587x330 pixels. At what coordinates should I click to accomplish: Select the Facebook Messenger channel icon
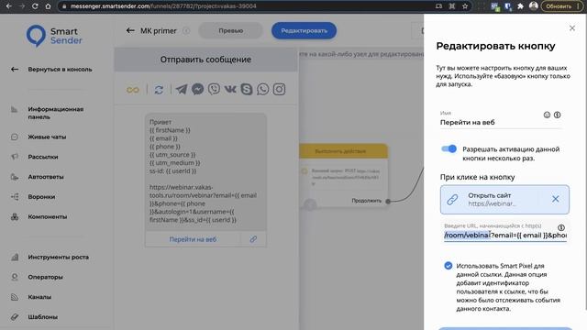click(x=198, y=89)
